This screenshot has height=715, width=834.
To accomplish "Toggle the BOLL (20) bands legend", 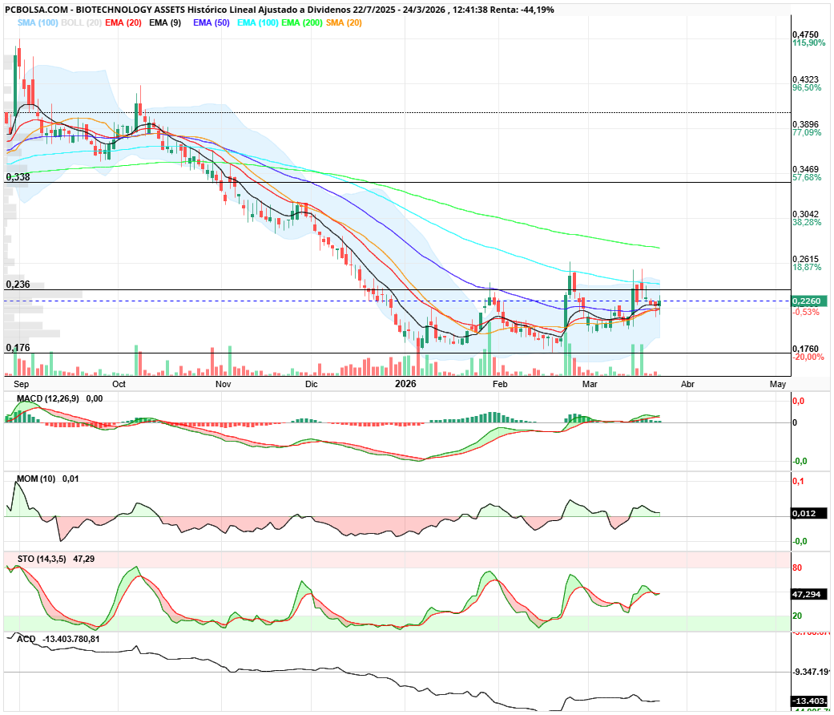I will pyautogui.click(x=81, y=22).
